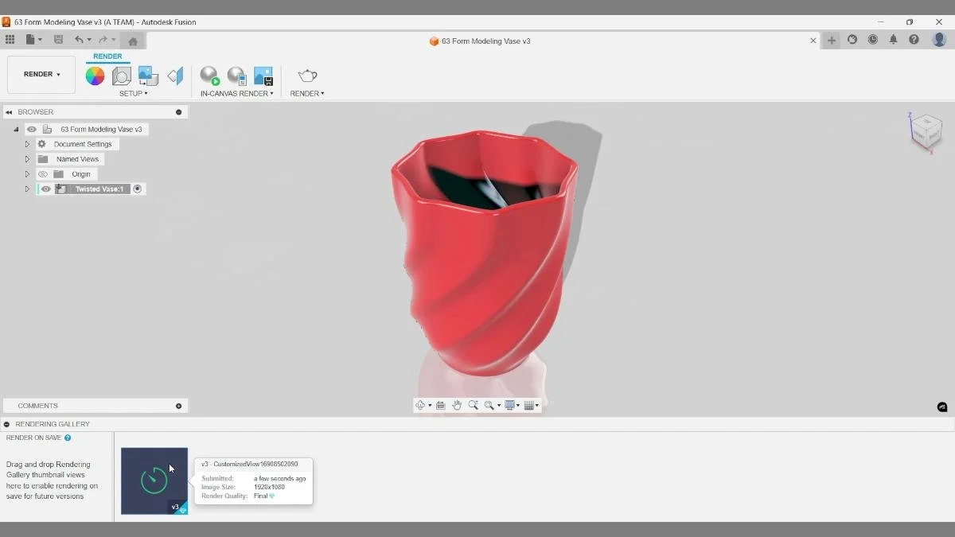Image resolution: width=955 pixels, height=537 pixels.
Task: Start an In-Canvas Render
Action: pos(209,77)
